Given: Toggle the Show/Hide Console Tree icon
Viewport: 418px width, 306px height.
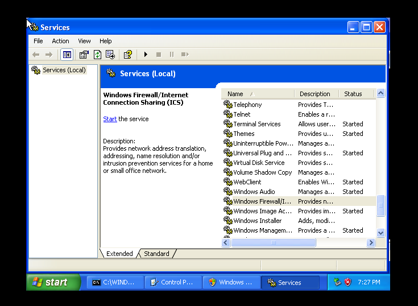Looking at the screenshot, I should pos(67,55).
